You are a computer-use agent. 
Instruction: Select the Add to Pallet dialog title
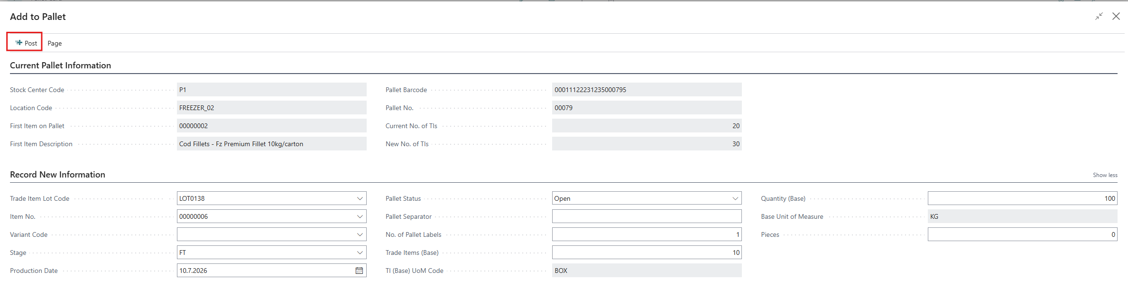pyautogui.click(x=38, y=17)
